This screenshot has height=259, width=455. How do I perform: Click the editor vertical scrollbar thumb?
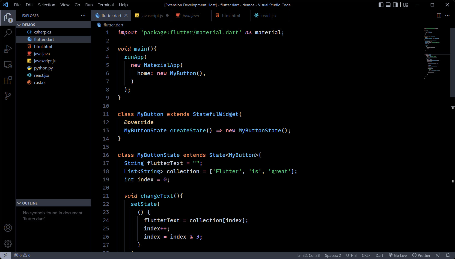[x=453, y=62]
